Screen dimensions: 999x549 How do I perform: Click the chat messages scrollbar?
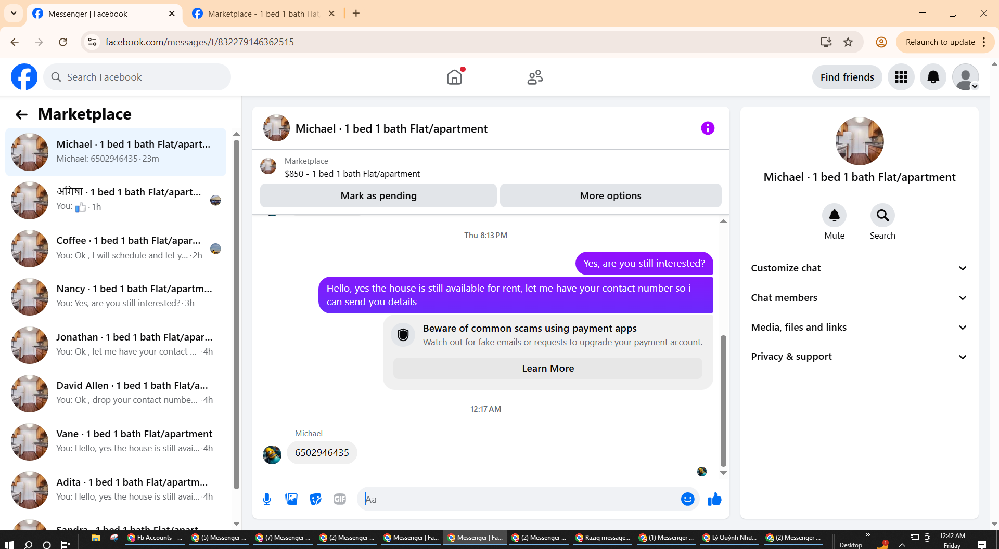click(723, 400)
